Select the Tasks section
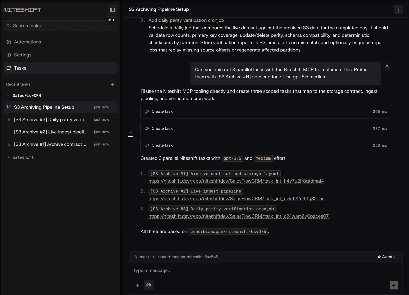Image resolution: width=409 pixels, height=295 pixels. click(x=60, y=68)
